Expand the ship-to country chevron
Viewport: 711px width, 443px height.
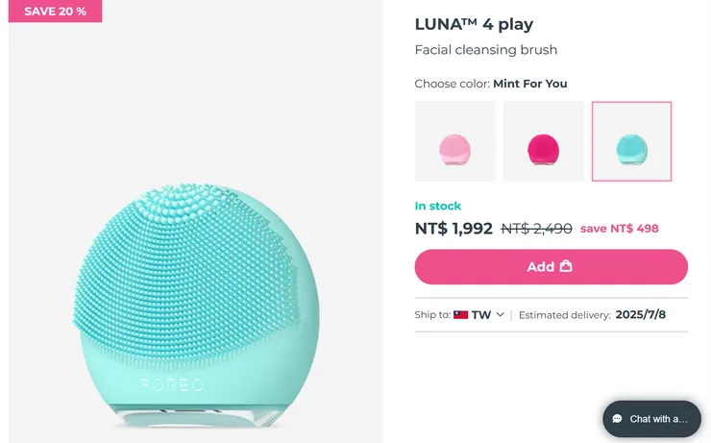501,314
